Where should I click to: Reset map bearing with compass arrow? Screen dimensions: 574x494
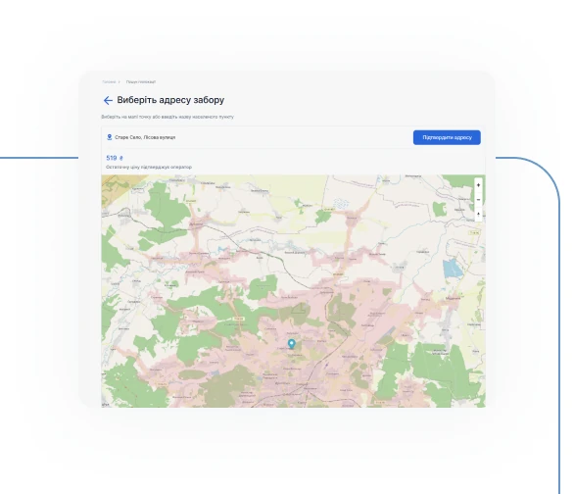pyautogui.click(x=478, y=215)
